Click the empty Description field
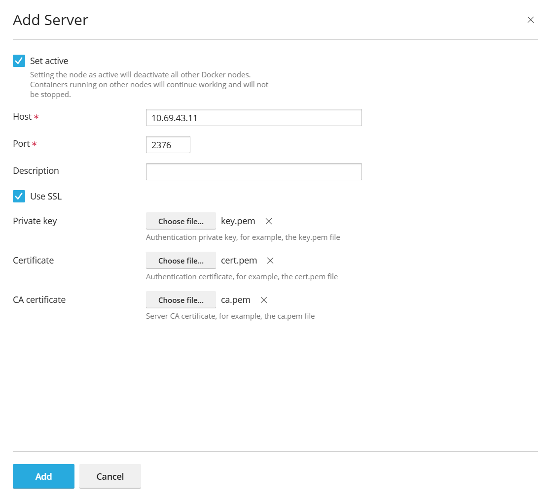 click(x=254, y=171)
